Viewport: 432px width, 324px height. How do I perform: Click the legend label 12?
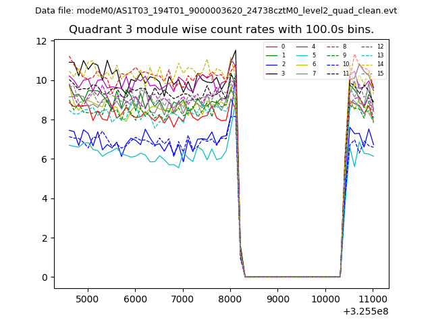(380, 47)
